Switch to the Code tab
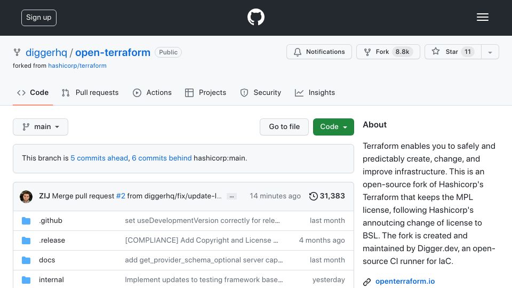The image size is (512, 288). 33,93
